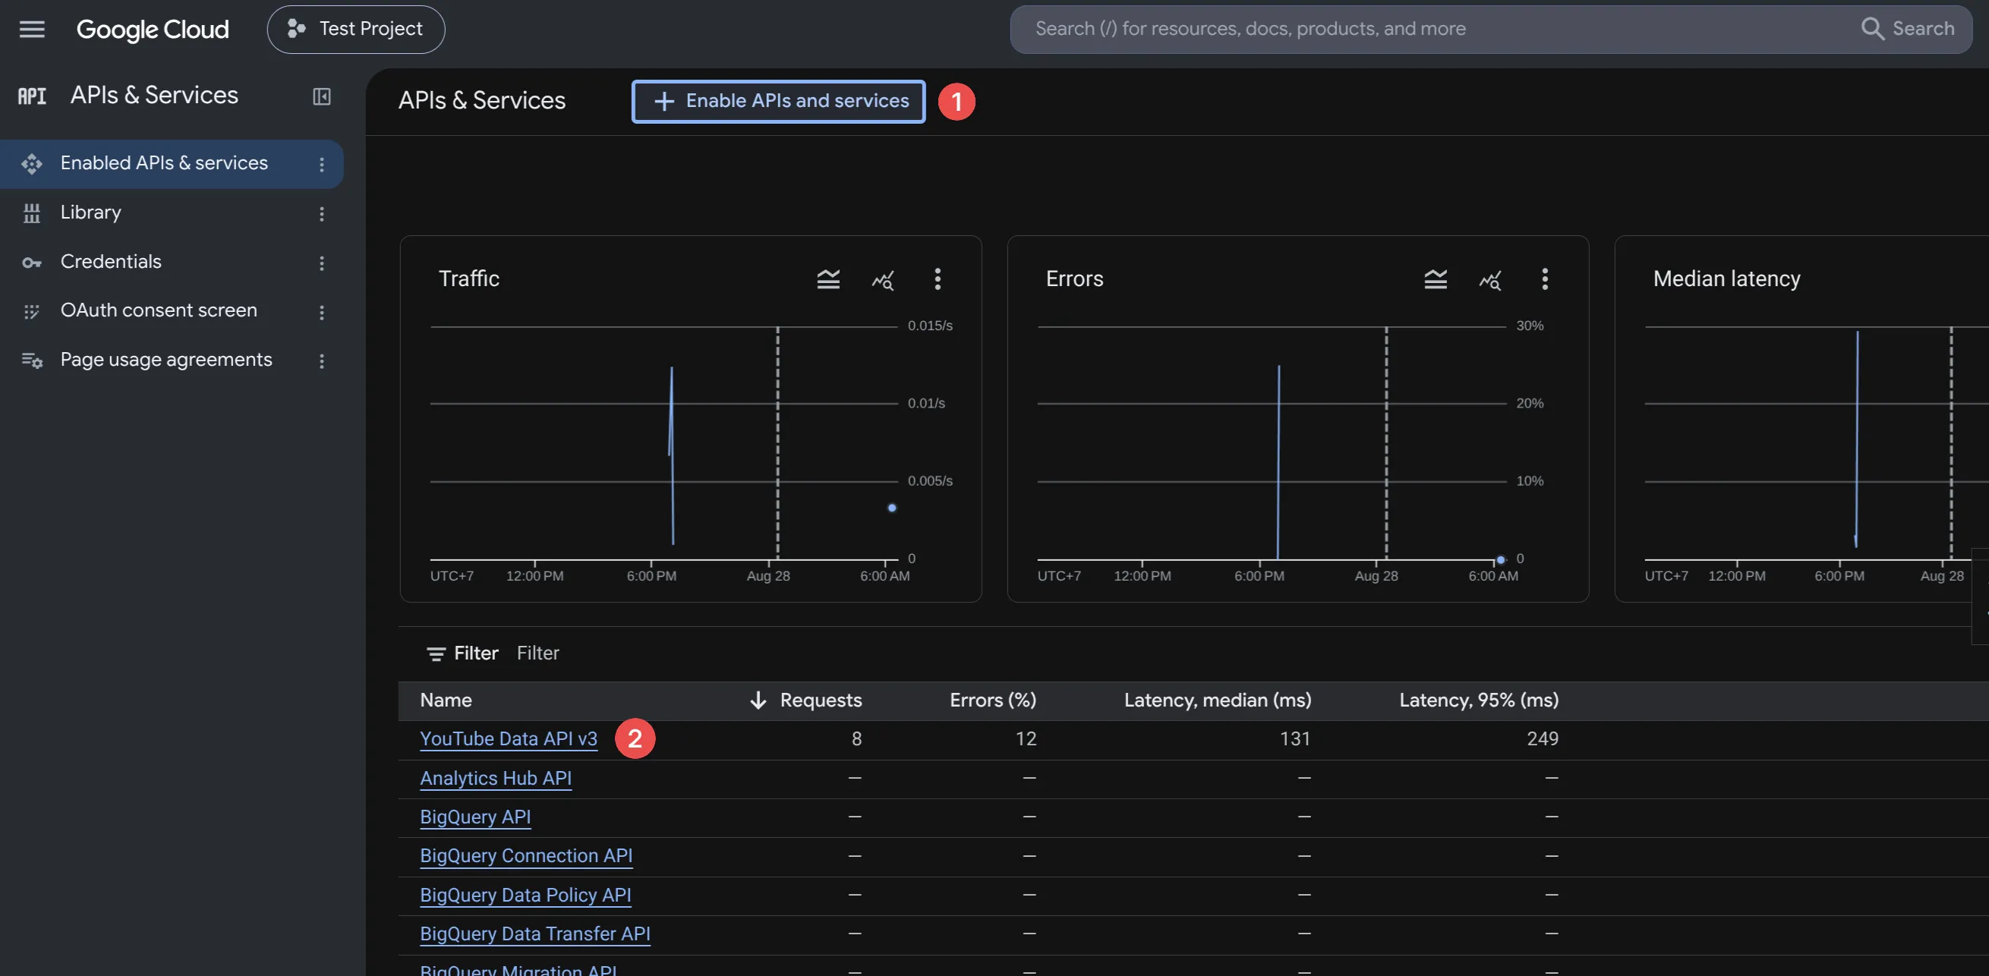Open more options for Enabled APIs & services
This screenshot has height=976, width=1989.
pyautogui.click(x=322, y=164)
